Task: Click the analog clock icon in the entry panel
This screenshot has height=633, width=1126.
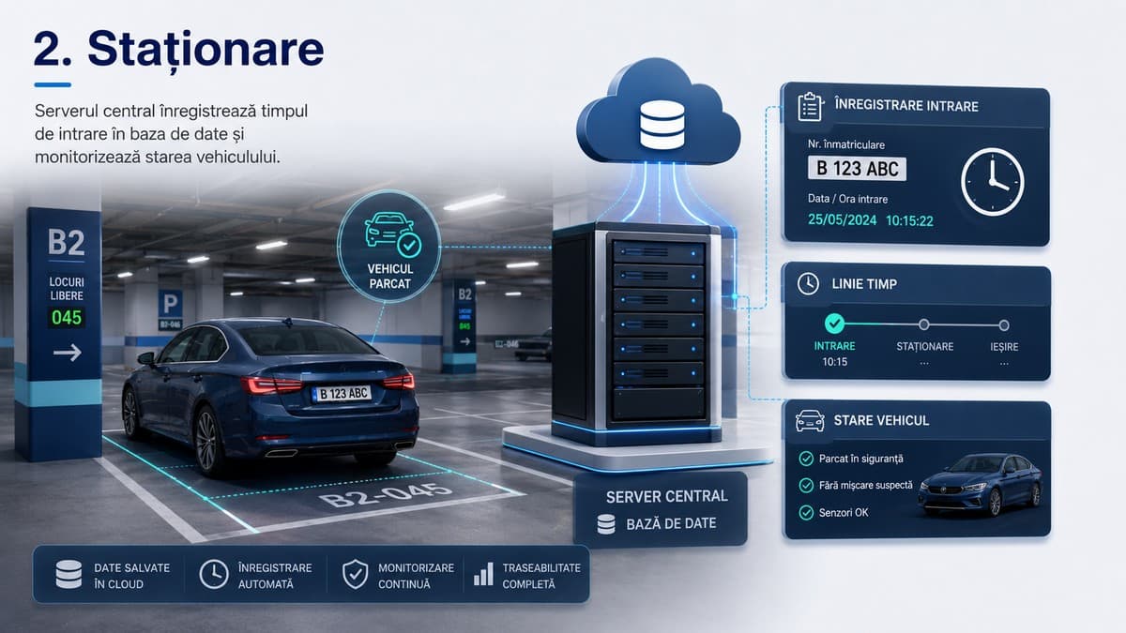Action: coord(992,181)
